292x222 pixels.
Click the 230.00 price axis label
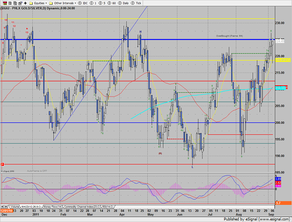pos(280,23)
